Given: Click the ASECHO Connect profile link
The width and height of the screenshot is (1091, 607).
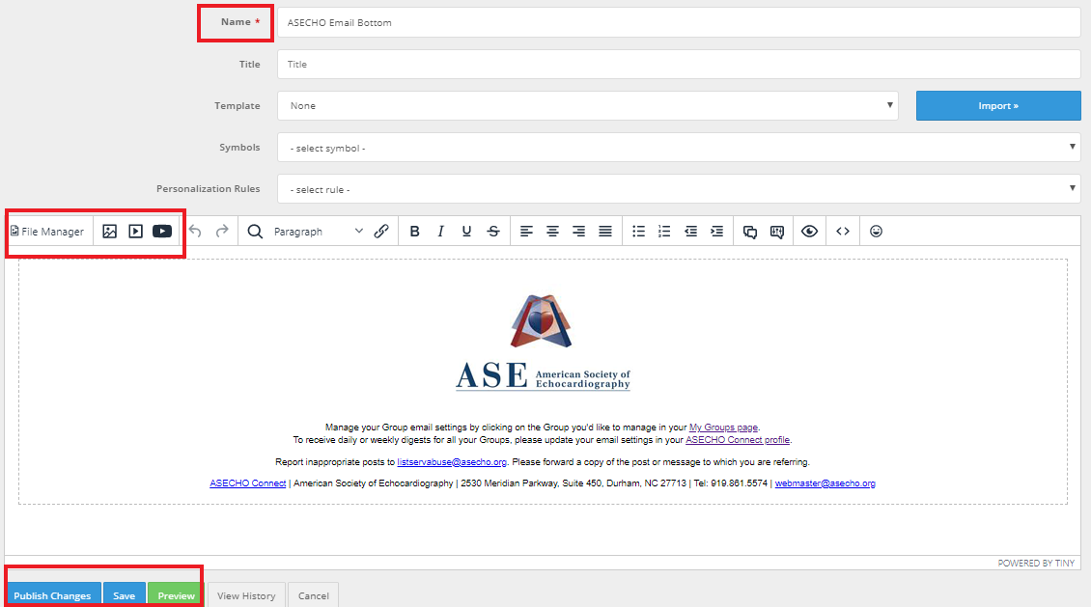Looking at the screenshot, I should pyautogui.click(x=738, y=439).
